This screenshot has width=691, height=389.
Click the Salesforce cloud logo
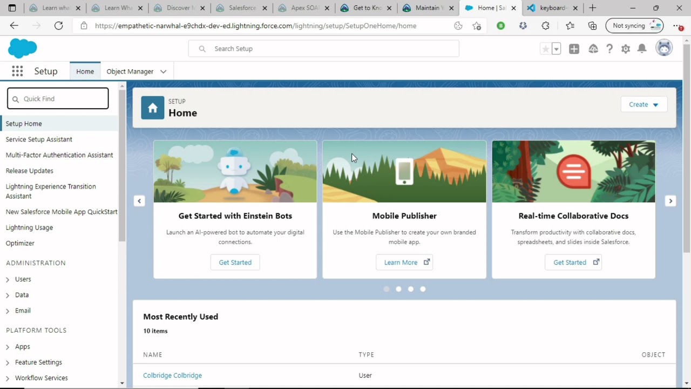point(23,49)
